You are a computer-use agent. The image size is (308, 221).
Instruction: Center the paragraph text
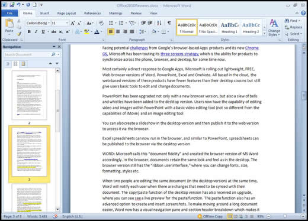click(118, 31)
